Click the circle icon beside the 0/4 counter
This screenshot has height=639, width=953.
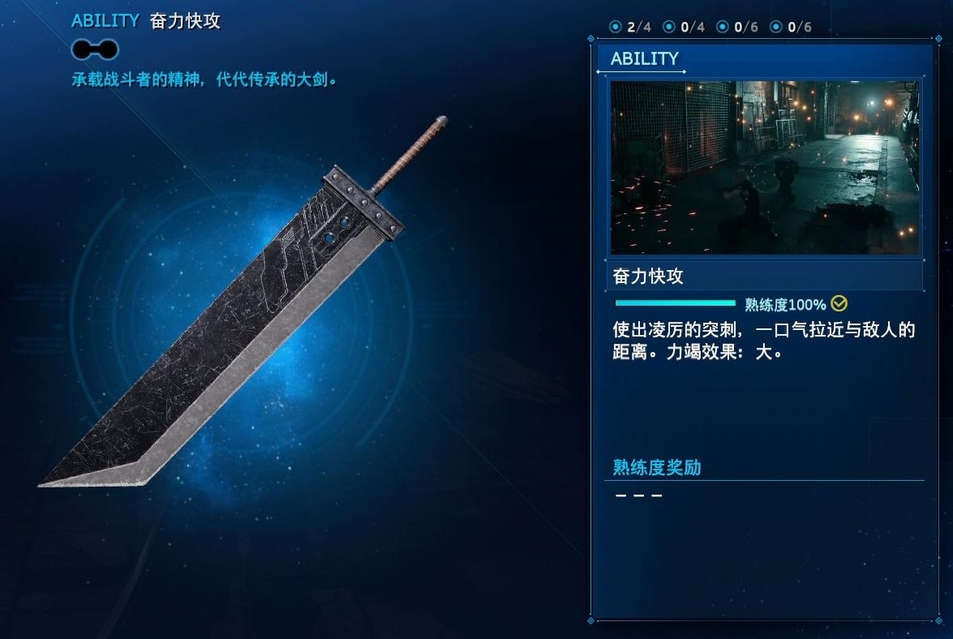click(x=668, y=27)
